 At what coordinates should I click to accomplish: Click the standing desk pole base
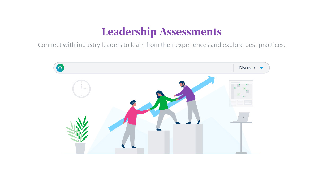pyautogui.click(x=241, y=152)
